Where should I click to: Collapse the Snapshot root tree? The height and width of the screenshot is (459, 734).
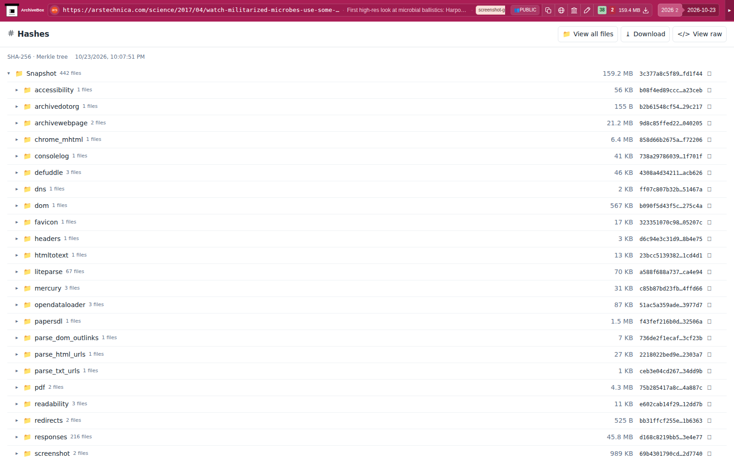9,73
